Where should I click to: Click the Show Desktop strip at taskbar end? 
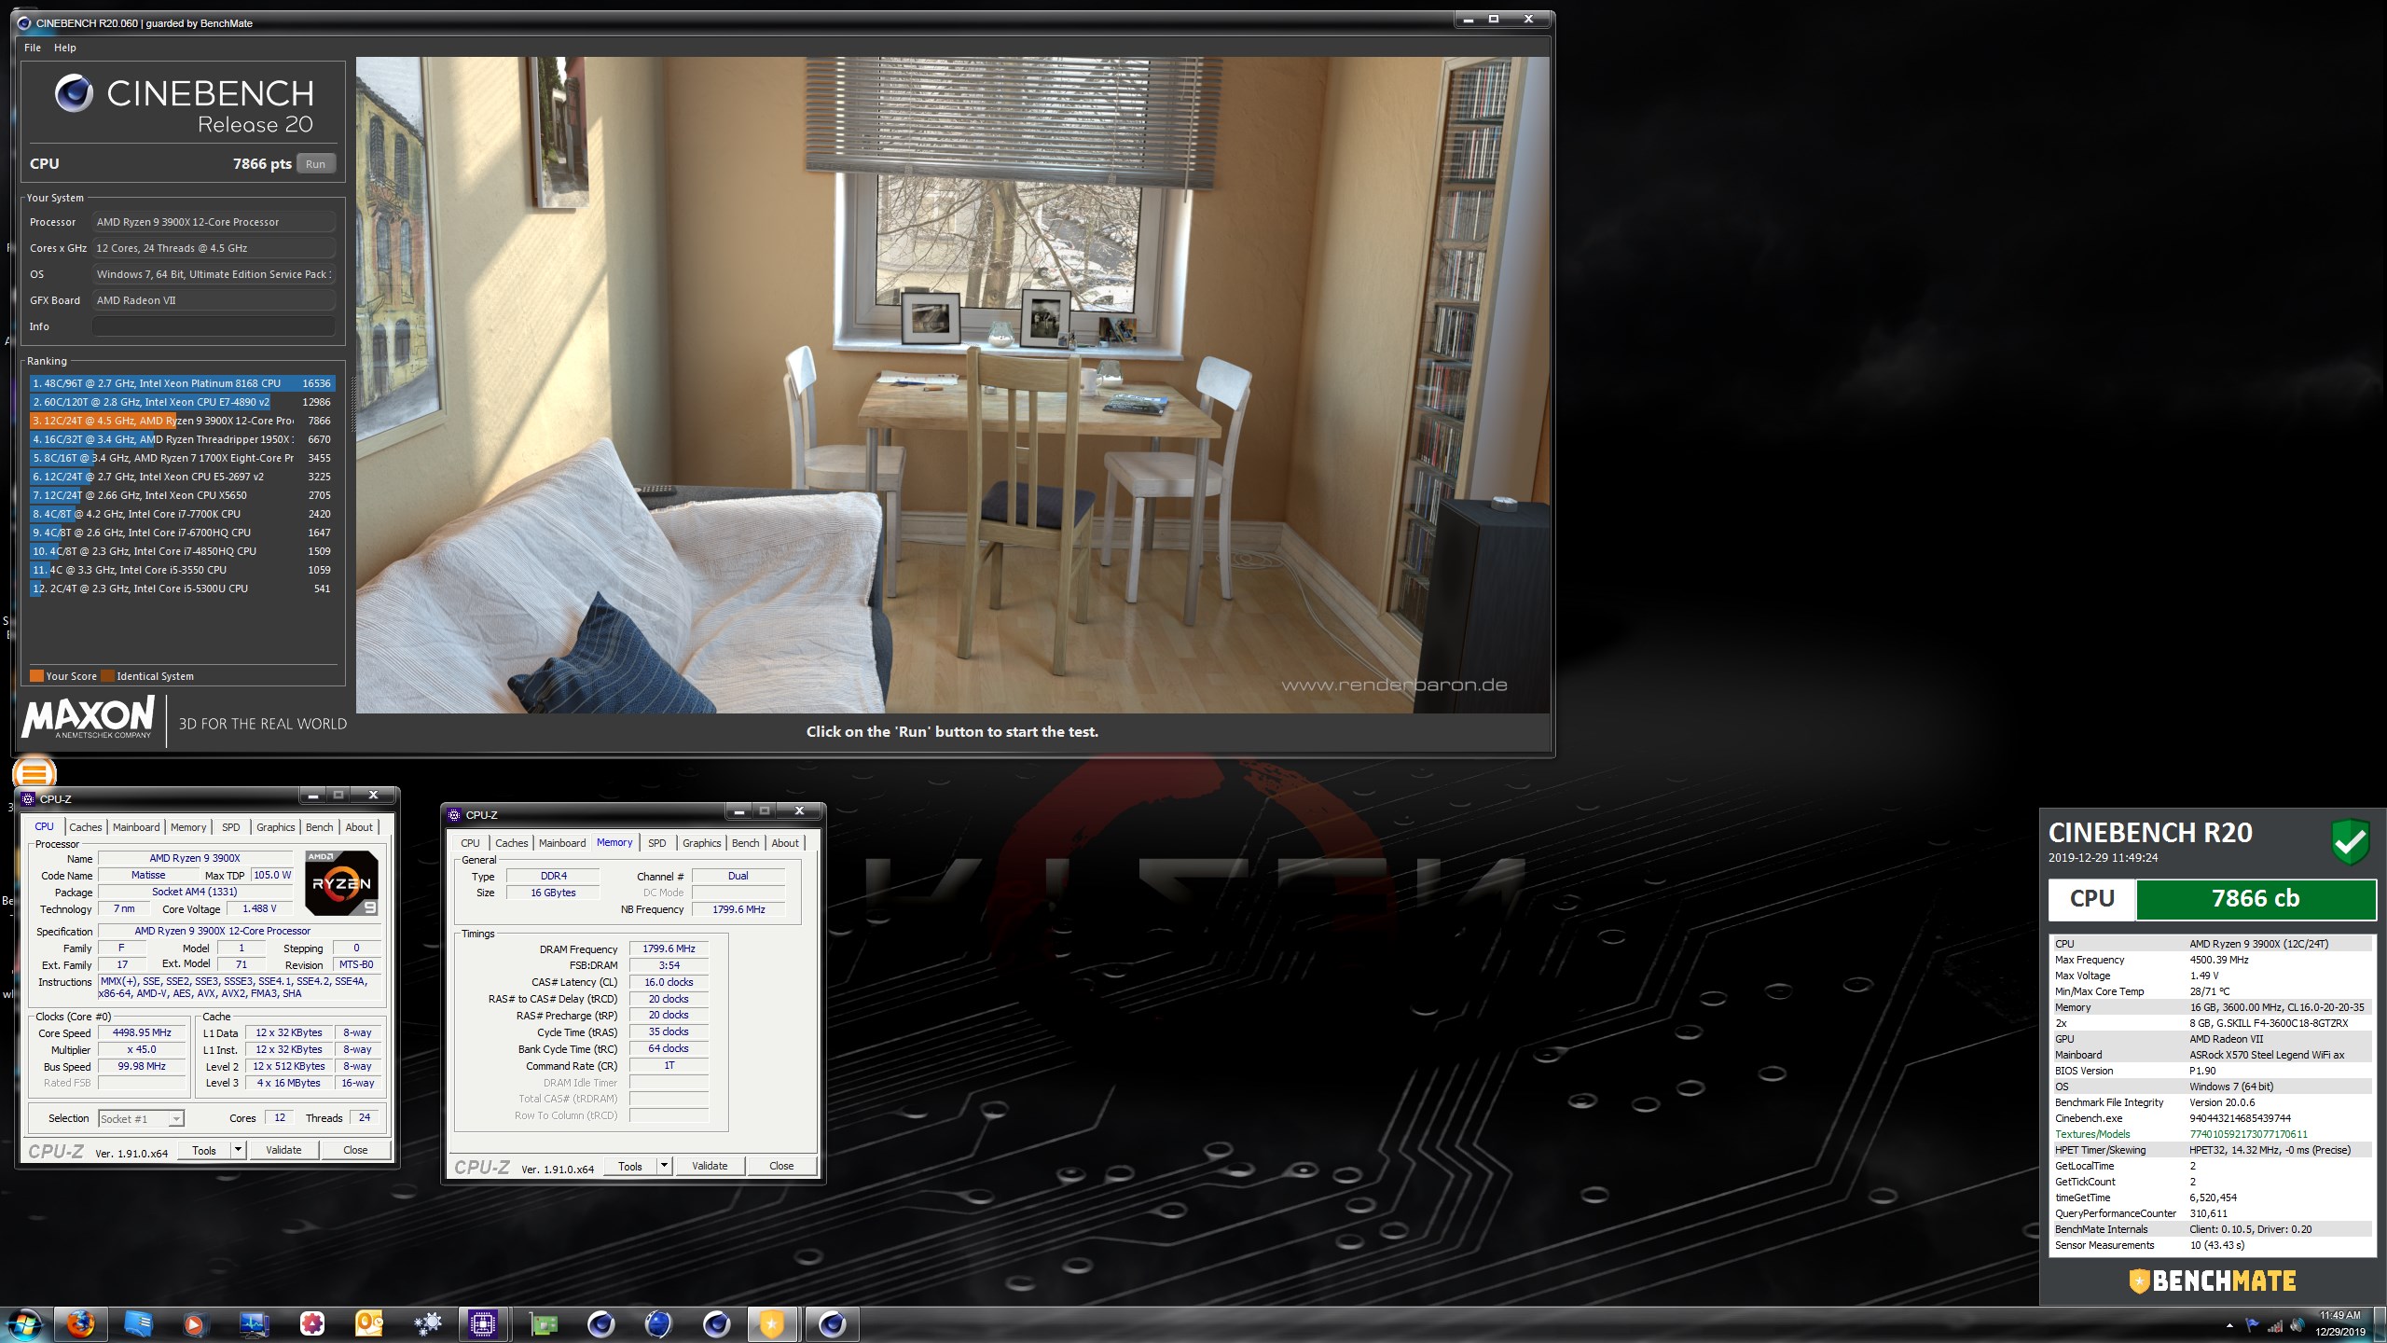click(x=2380, y=1324)
